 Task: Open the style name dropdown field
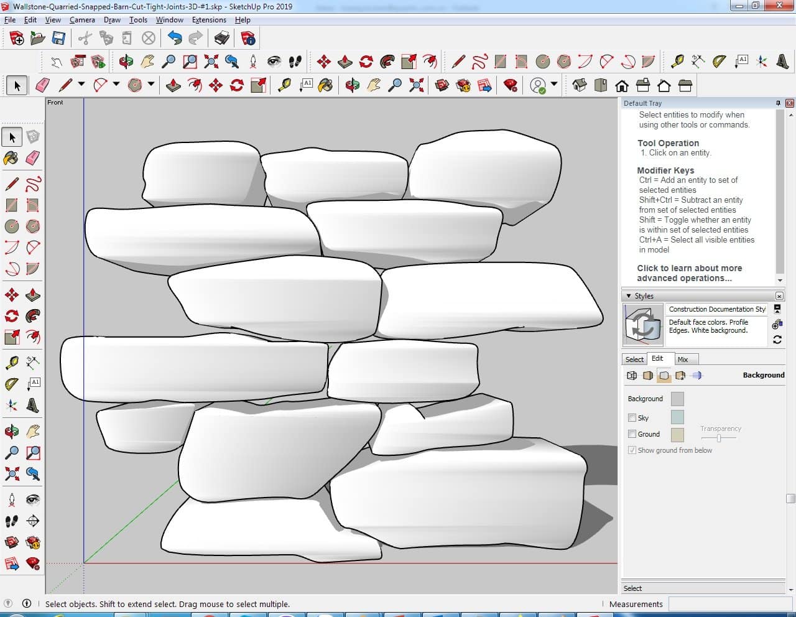716,309
